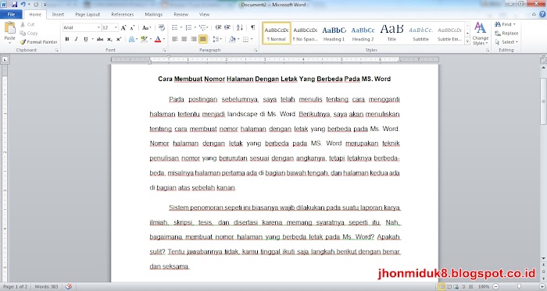This screenshot has height=291, width=547.
Task: Open the Line Spacing dropdown
Action: coord(222,39)
